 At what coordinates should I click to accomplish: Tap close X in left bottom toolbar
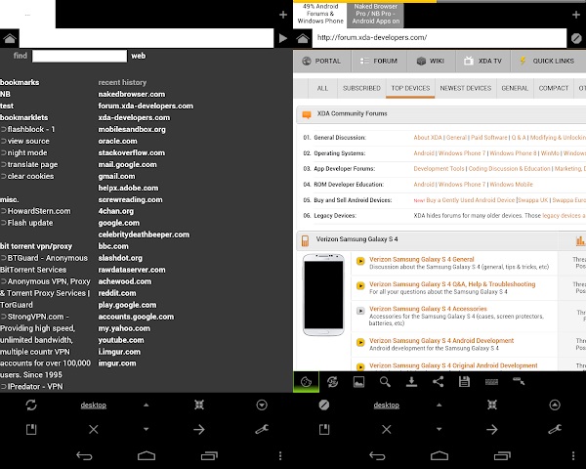[x=94, y=429]
